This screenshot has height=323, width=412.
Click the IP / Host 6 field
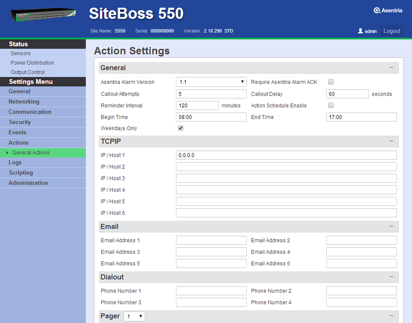[x=286, y=213]
